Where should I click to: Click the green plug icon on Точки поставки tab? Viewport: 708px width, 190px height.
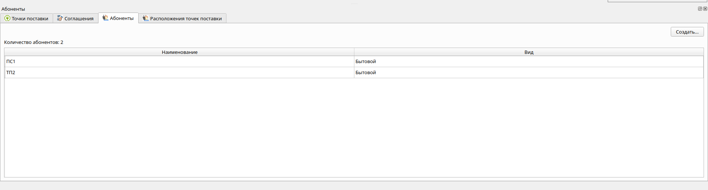[x=7, y=18]
